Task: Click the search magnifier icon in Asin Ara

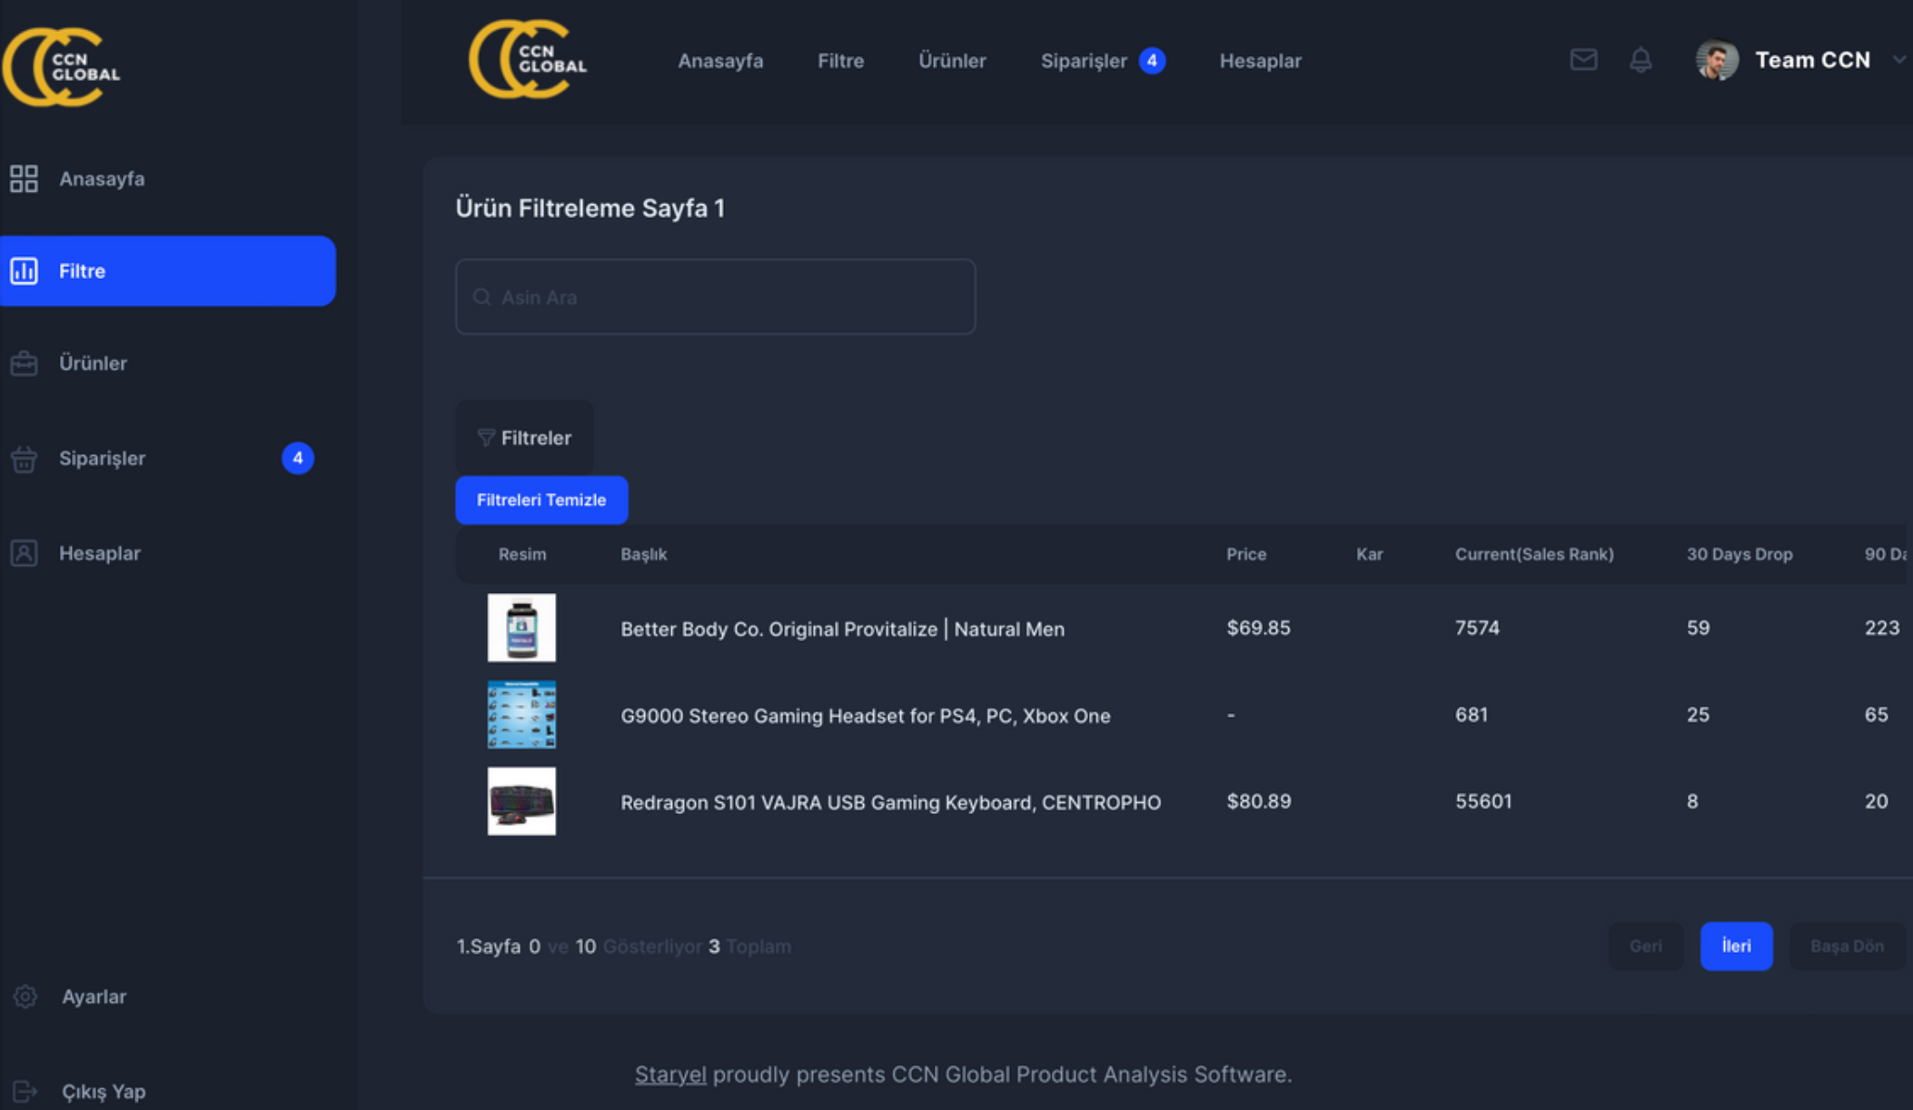Action: pos(482,297)
